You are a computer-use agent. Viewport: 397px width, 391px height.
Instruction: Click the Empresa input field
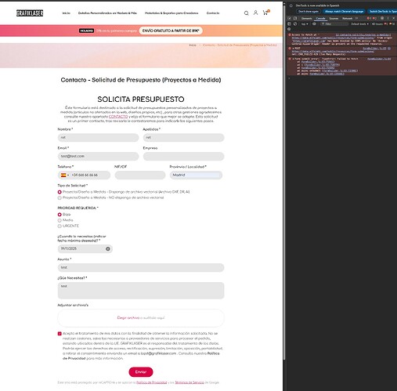[183, 157]
